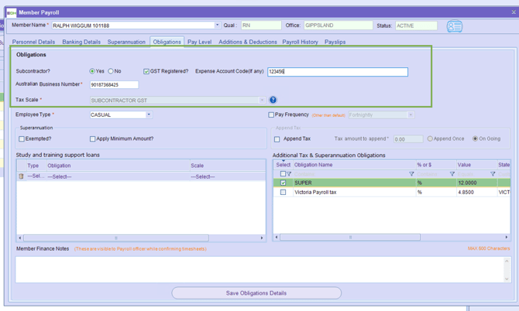Check the Victoria Payroll tax obligation
Viewport: 519px width, 311px height.
pos(283,192)
